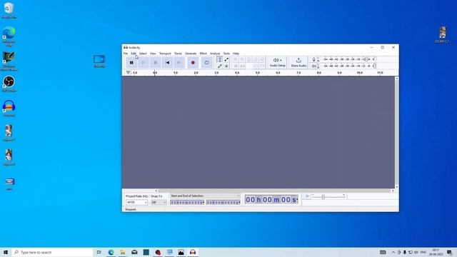
Task: Click the Zoom Out icon
Action: (242, 59)
